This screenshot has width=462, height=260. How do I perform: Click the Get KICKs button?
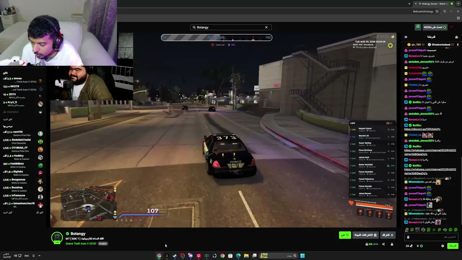435,27
